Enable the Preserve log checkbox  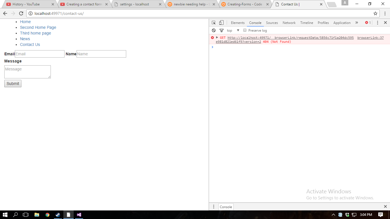coord(245,30)
